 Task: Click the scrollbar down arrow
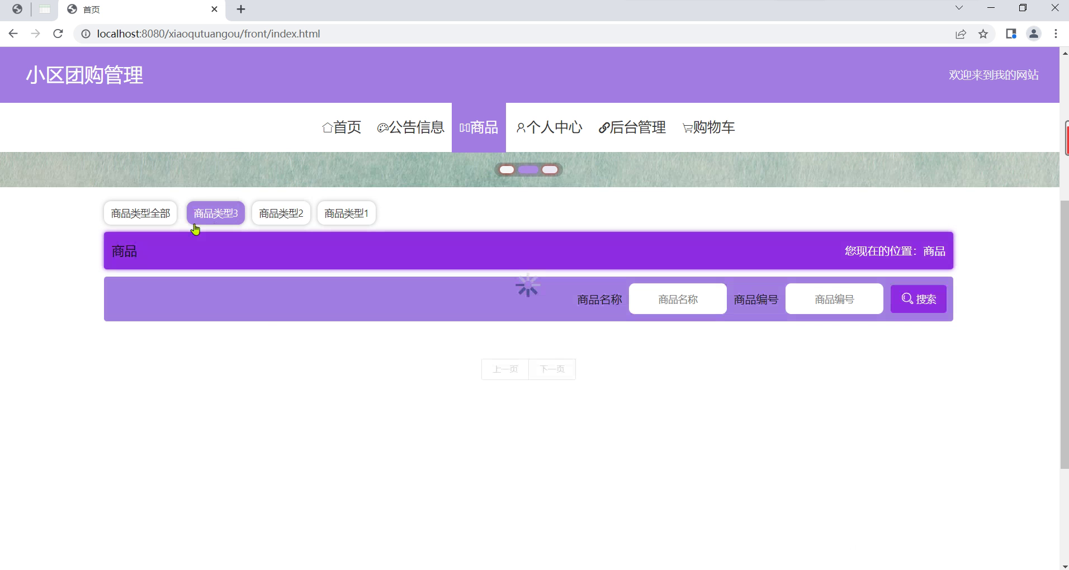click(x=1065, y=566)
